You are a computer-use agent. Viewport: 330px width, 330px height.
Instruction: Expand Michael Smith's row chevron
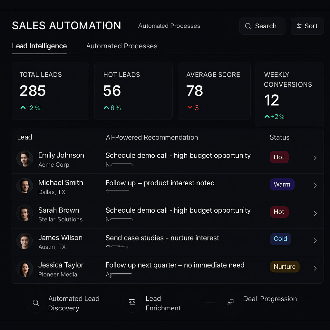tap(315, 185)
